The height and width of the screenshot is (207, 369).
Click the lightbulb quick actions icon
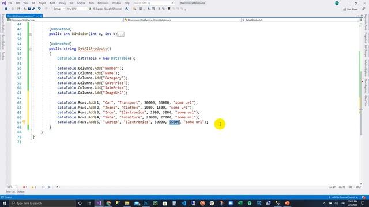(x=24, y=122)
